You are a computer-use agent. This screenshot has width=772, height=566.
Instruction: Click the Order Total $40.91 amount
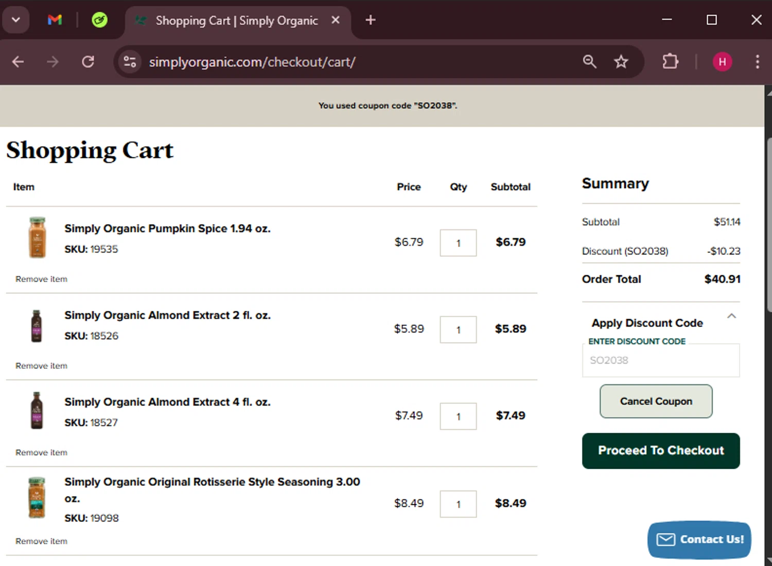click(x=722, y=279)
